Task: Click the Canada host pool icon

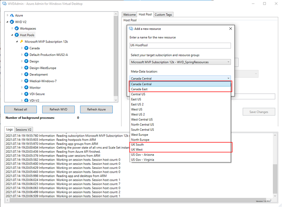Action: [27, 48]
